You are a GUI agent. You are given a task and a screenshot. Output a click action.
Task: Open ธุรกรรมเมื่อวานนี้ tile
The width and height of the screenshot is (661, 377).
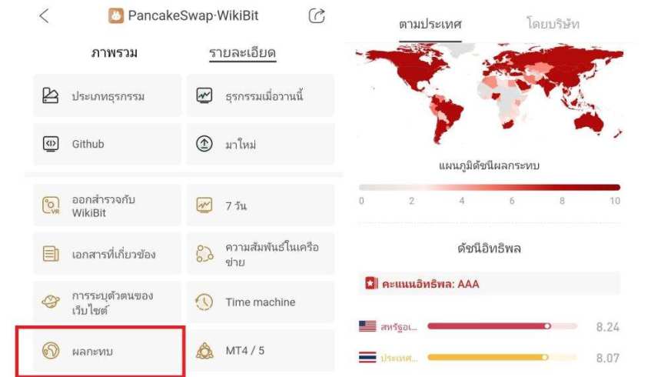[261, 96]
